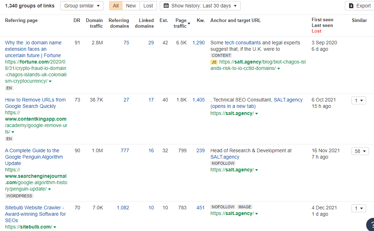Click the WORDPRESS tag on searchenginejournal row

(19, 196)
